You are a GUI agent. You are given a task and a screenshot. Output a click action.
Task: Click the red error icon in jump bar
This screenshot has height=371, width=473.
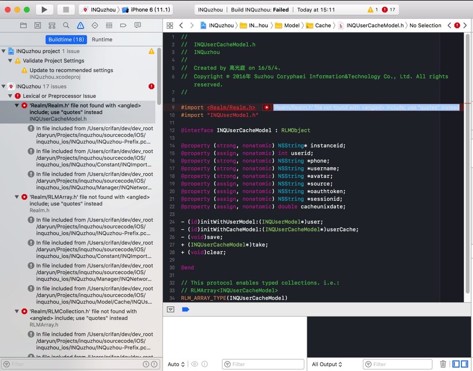click(x=457, y=26)
